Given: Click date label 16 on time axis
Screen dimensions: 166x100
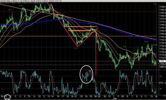Looking at the screenshot, I should click(58, 96).
